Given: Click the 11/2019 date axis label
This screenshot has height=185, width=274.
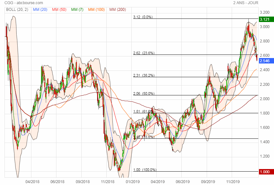Looking at the screenshot, I should tap(233, 182).
